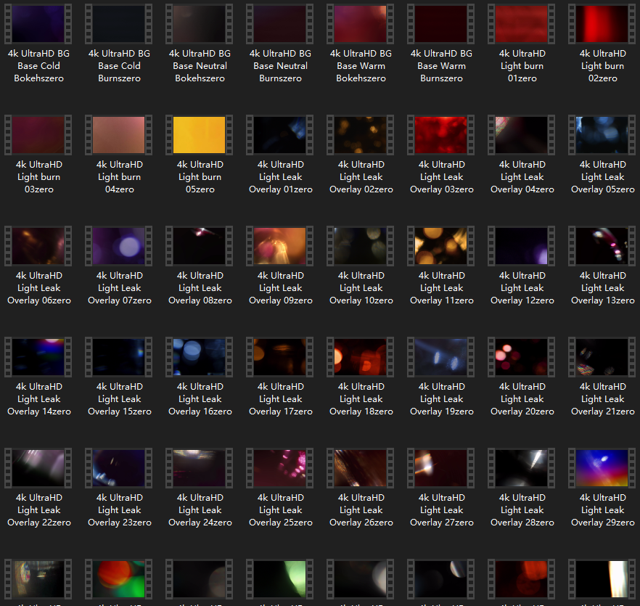Click Light Leak Overlay 25zero magenta thumbnail
Screen dimensions: 640x606
[x=279, y=468]
